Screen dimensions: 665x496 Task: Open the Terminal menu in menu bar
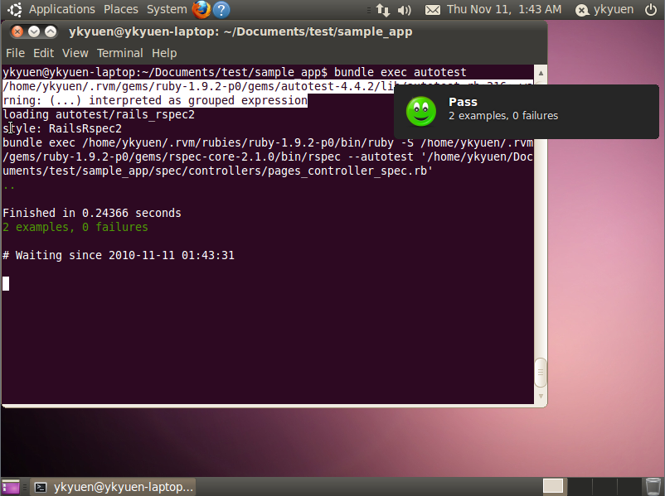(x=120, y=53)
